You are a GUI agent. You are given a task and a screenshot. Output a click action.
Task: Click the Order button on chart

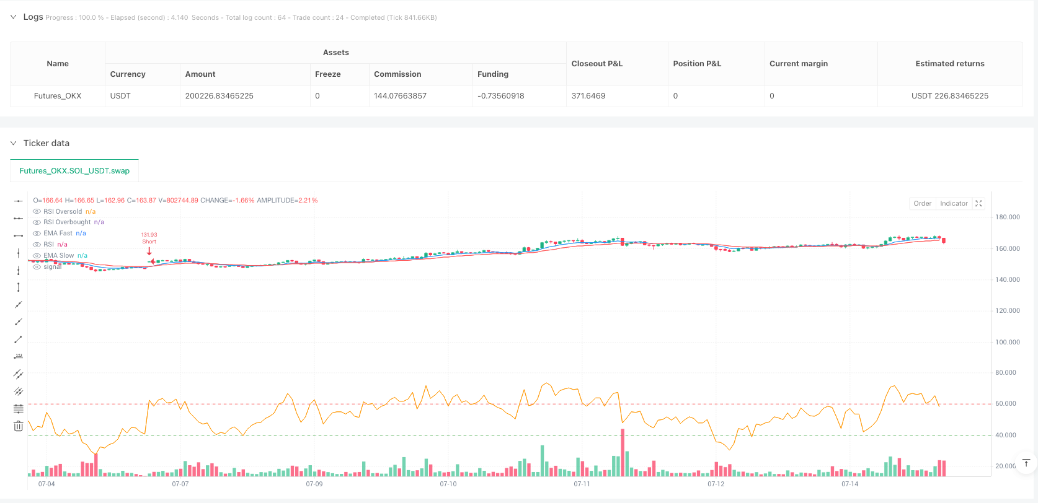tap(922, 203)
